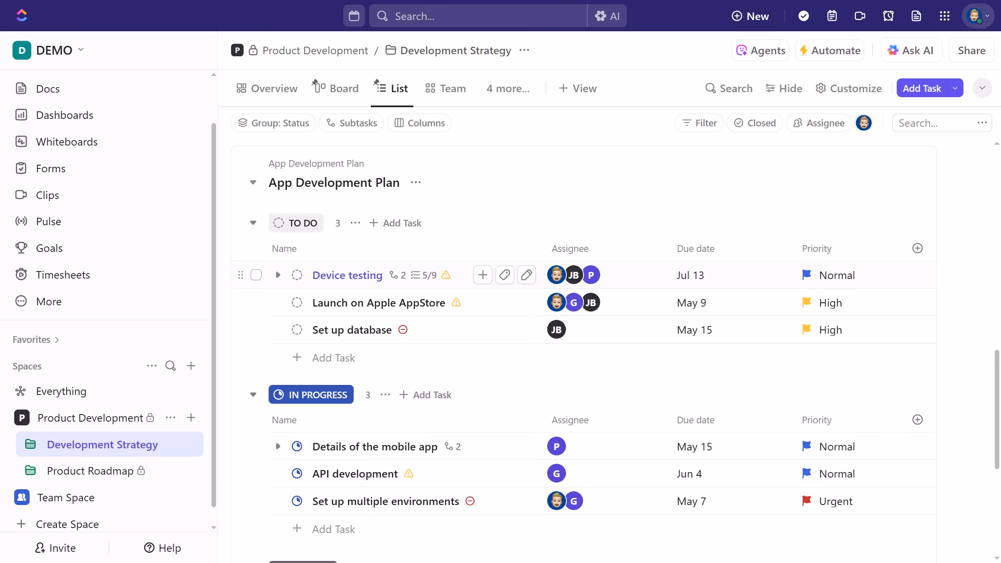Add column in IN PROGRESS group header
Viewport: 1001px width, 563px height.
(x=918, y=420)
